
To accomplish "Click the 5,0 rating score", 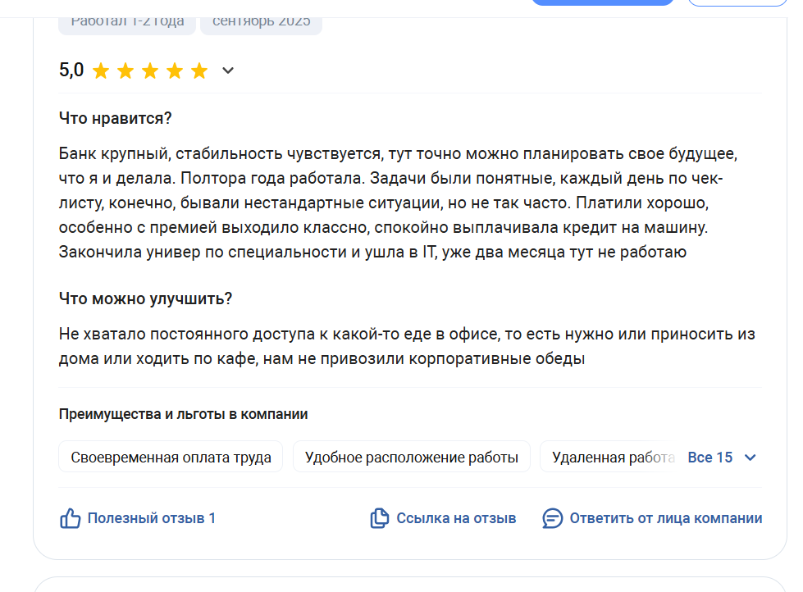I will (x=71, y=71).
